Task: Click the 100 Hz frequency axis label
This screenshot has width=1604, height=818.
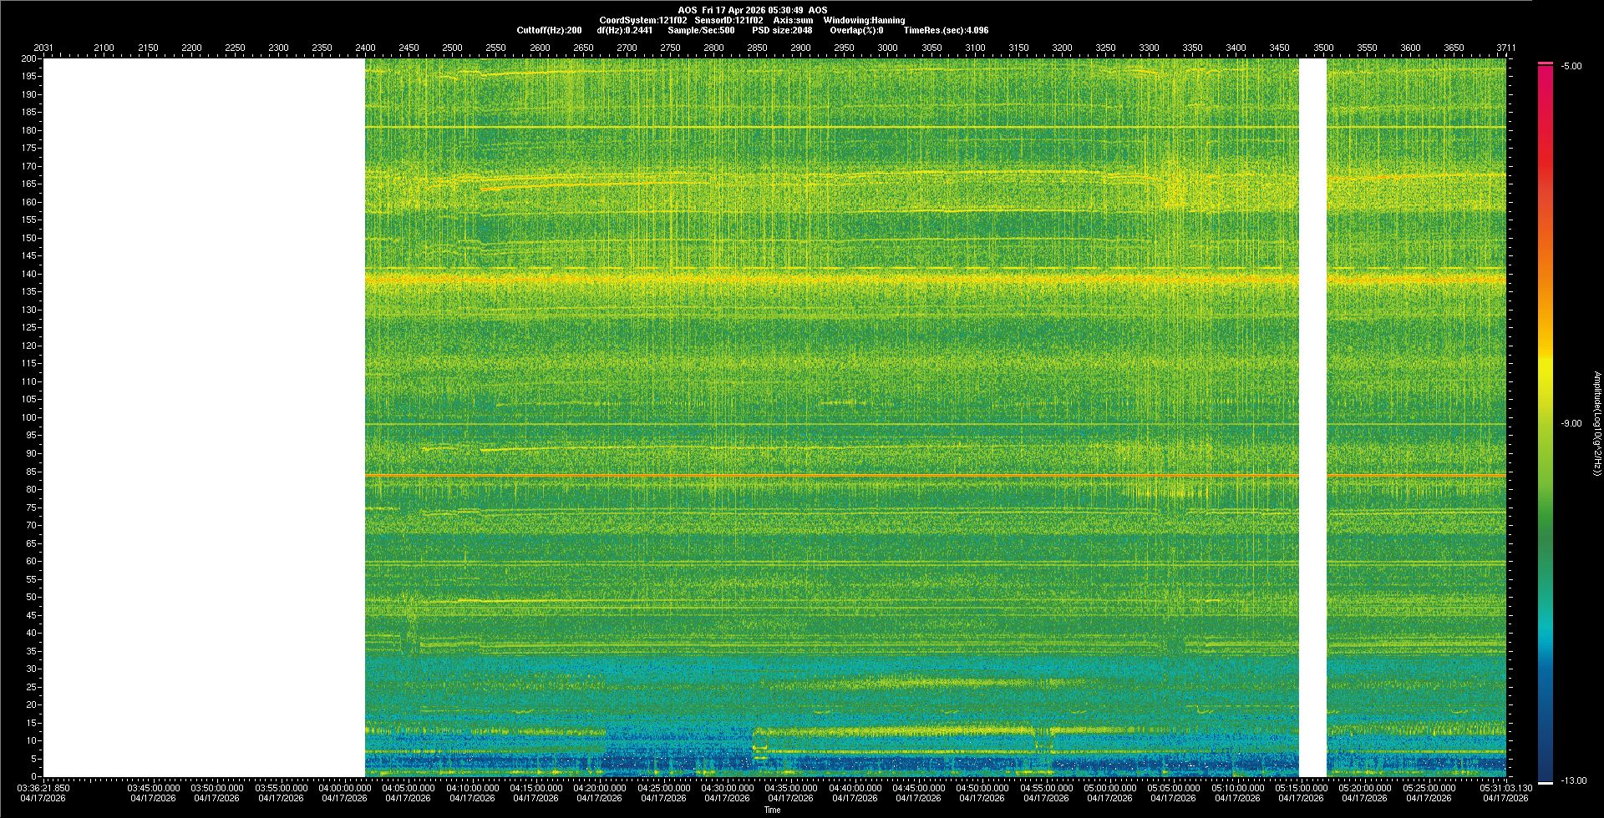Action: tap(29, 417)
